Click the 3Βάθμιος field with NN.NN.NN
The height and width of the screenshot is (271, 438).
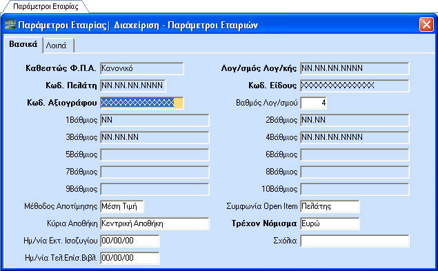(155, 137)
